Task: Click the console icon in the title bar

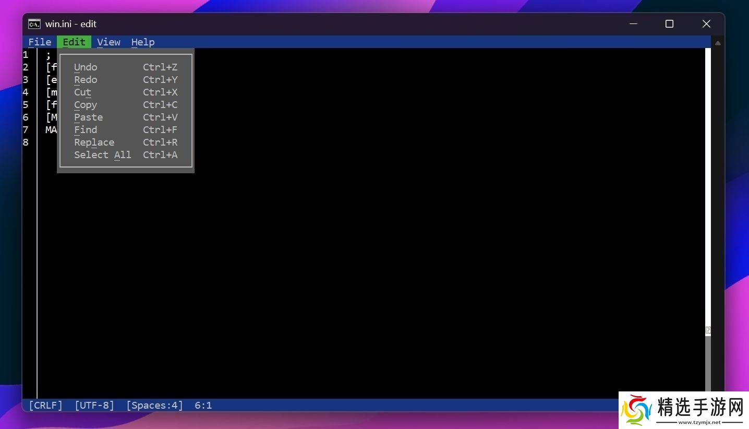Action: point(34,24)
